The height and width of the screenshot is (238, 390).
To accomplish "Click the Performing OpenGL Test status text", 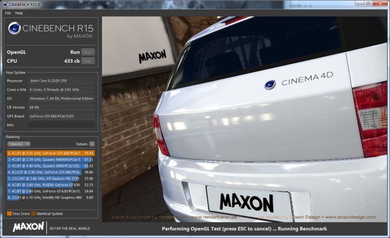I will pyautogui.click(x=244, y=229).
